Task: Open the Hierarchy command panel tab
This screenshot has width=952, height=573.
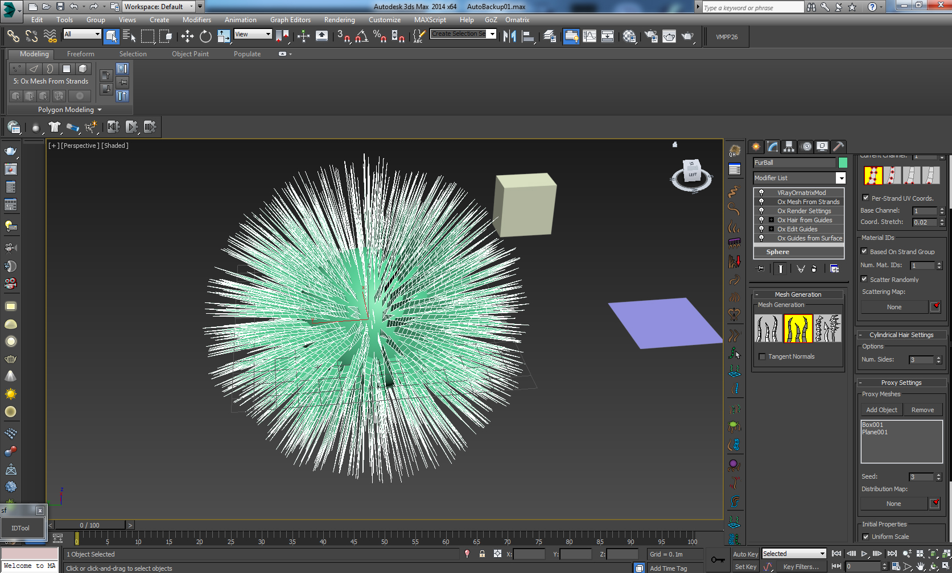Action: point(789,147)
